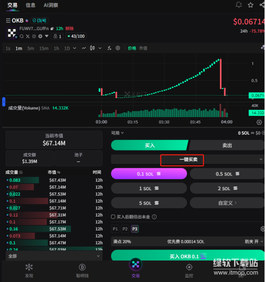Select the 1s chart interval
Viewport: 265px width, 282px height.
pyautogui.click(x=8, y=48)
